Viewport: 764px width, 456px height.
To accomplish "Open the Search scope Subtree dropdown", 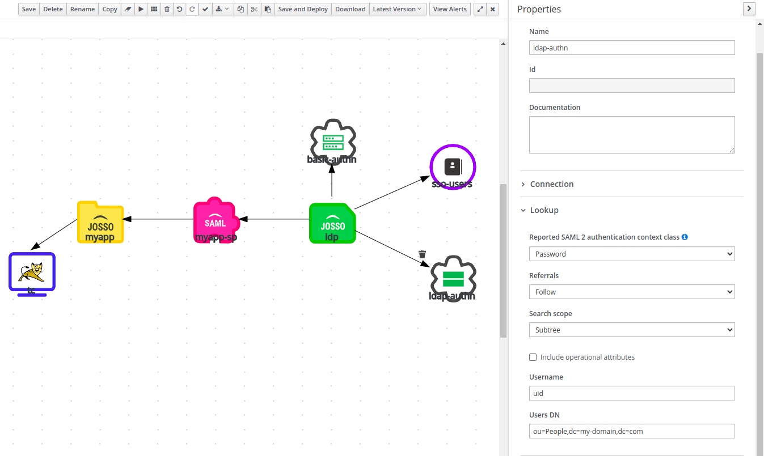I will pos(632,330).
